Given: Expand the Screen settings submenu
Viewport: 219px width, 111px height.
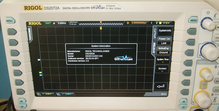Looking at the screenshot, I should [162, 69].
